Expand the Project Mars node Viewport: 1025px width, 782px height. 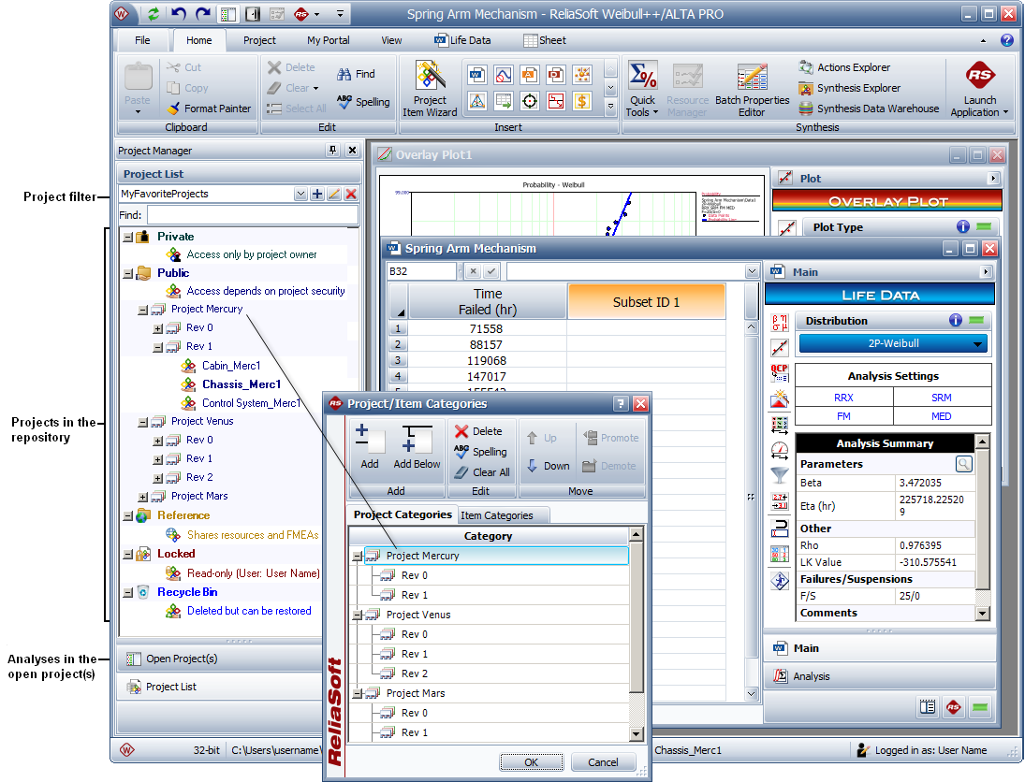143,497
